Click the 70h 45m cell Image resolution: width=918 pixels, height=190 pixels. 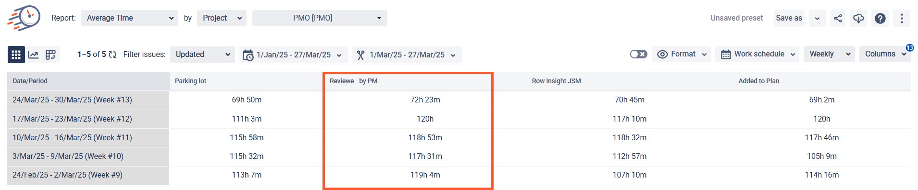pyautogui.click(x=630, y=100)
